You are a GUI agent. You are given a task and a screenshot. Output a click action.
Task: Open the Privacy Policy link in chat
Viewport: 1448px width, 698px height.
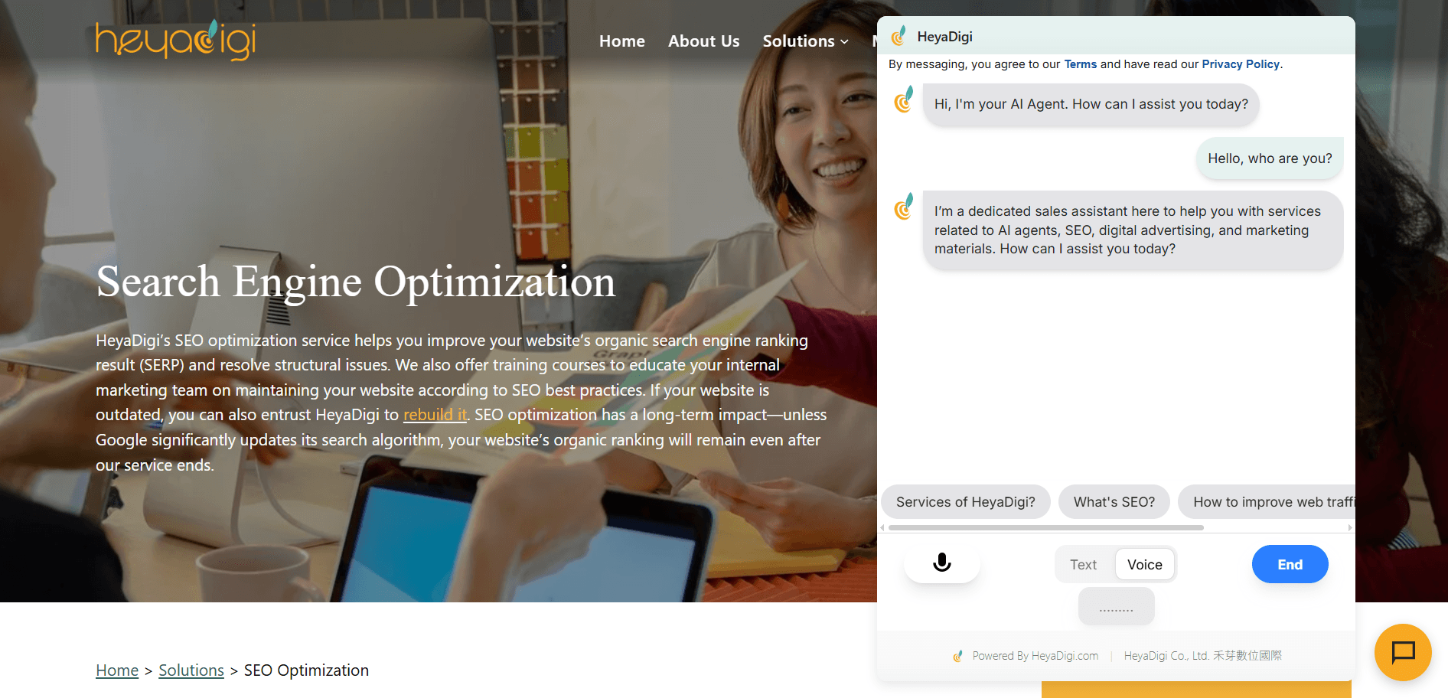click(x=1240, y=64)
